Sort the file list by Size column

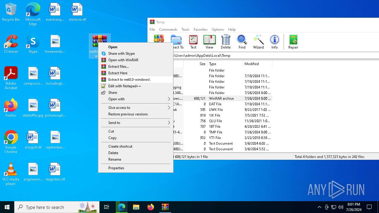pos(195,64)
